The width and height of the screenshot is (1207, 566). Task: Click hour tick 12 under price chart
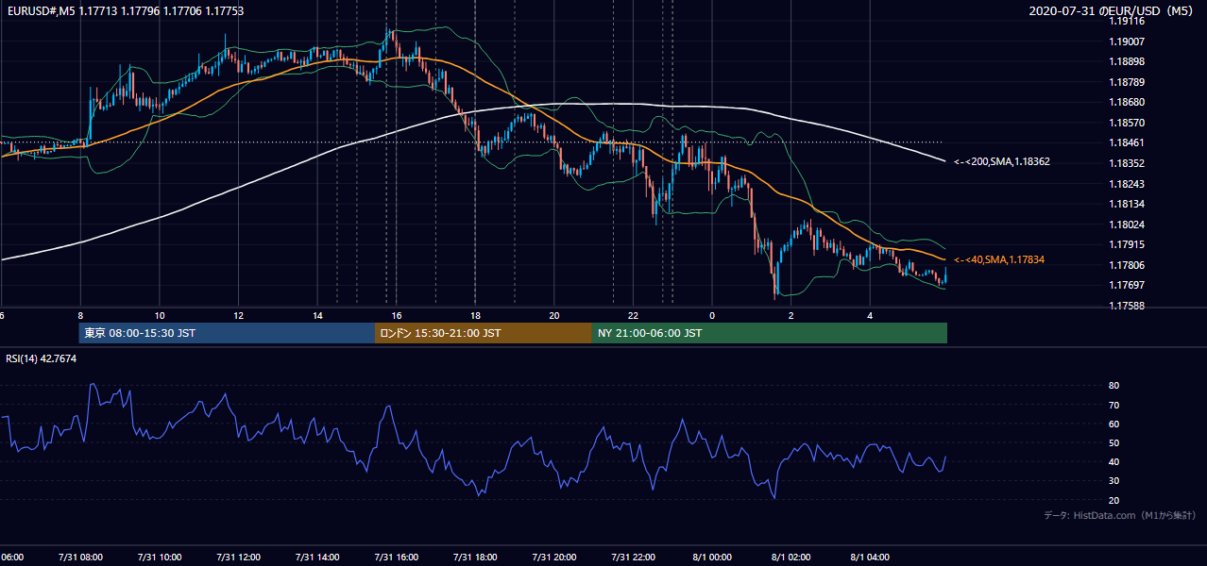pos(239,315)
